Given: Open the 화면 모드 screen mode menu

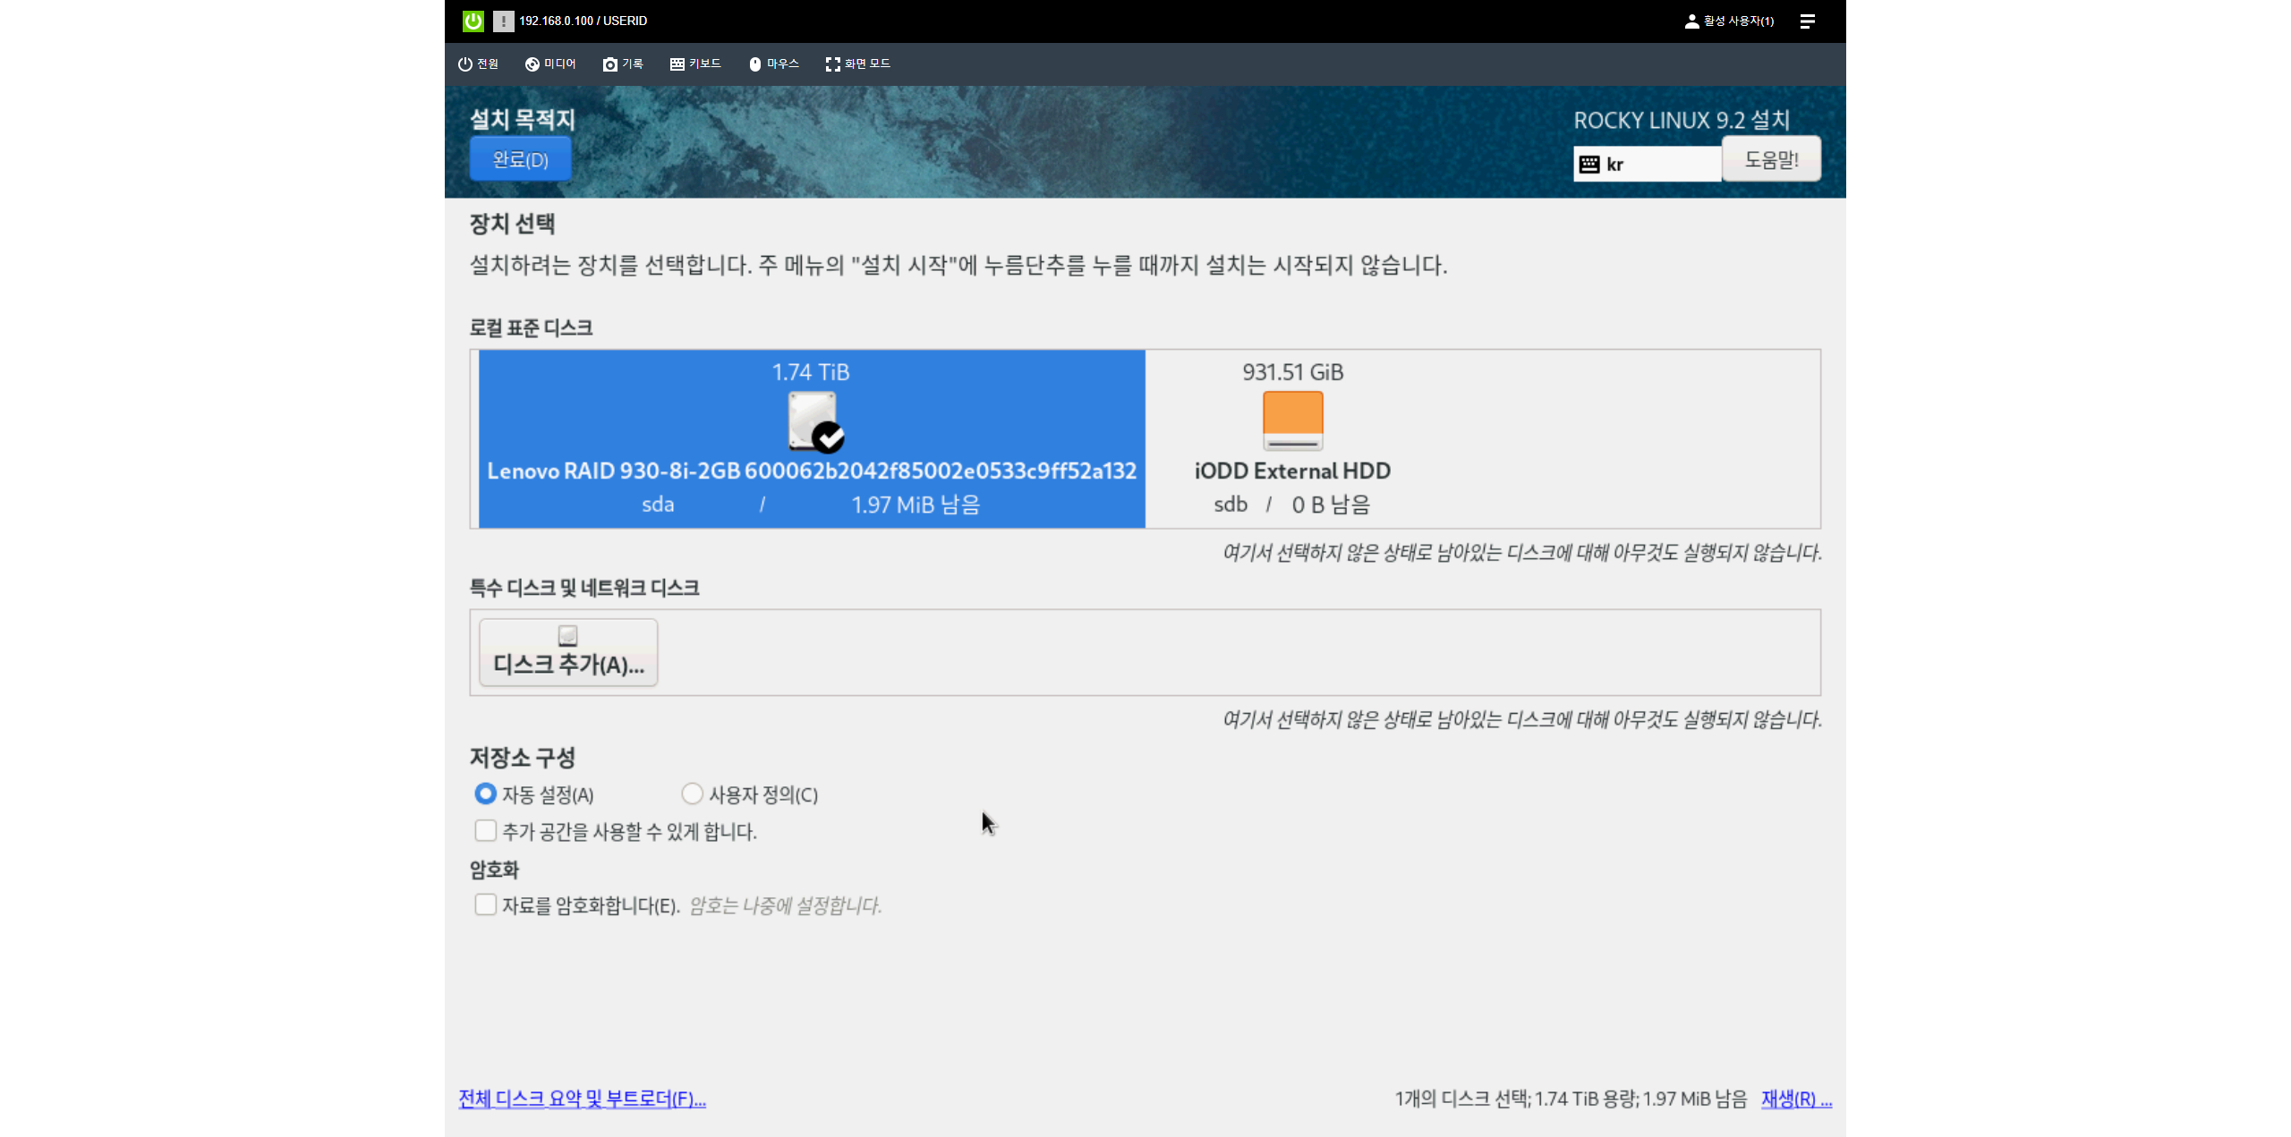Looking at the screenshot, I should click(857, 64).
